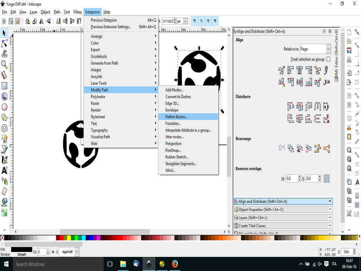Choose Add Nodes from Modify Path

(188, 90)
